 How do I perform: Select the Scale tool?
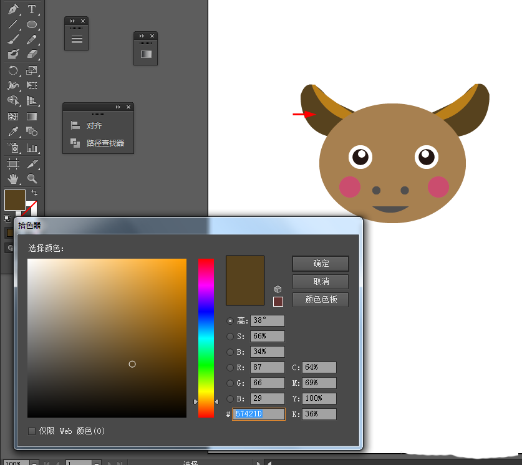click(x=32, y=70)
